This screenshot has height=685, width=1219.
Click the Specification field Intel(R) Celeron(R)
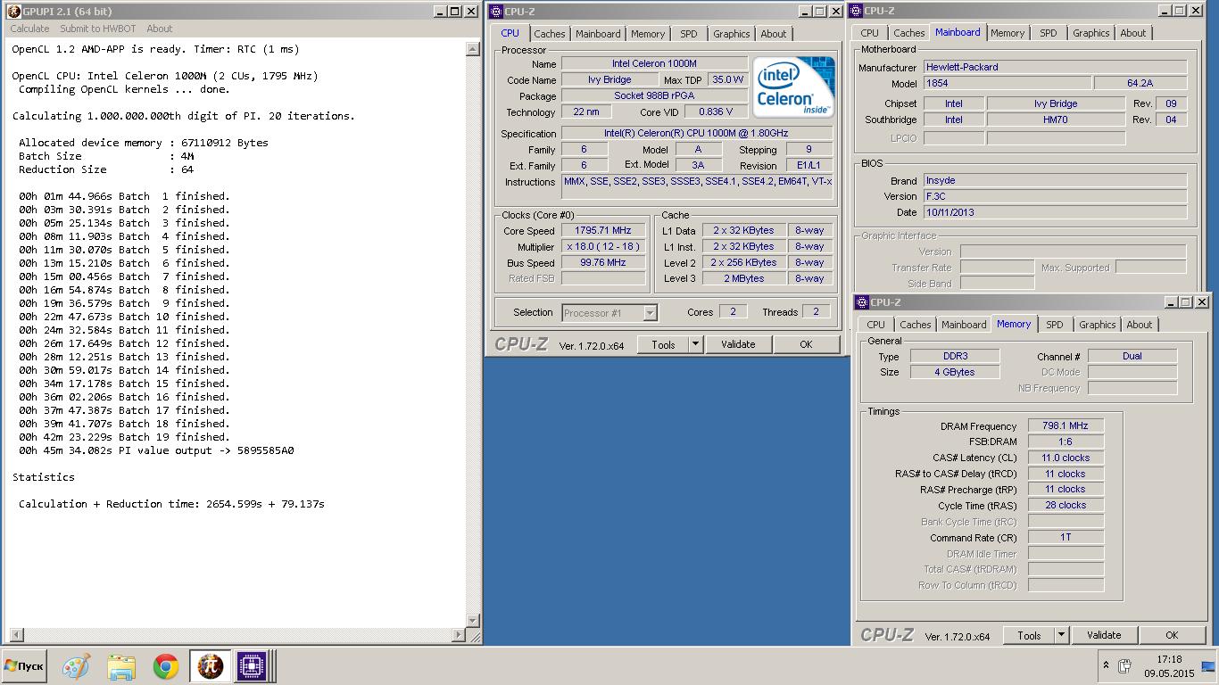pos(697,133)
